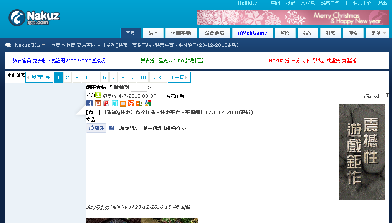Click the 跳轉到 page number field
Screen dimensions: 392x223
tap(139, 88)
